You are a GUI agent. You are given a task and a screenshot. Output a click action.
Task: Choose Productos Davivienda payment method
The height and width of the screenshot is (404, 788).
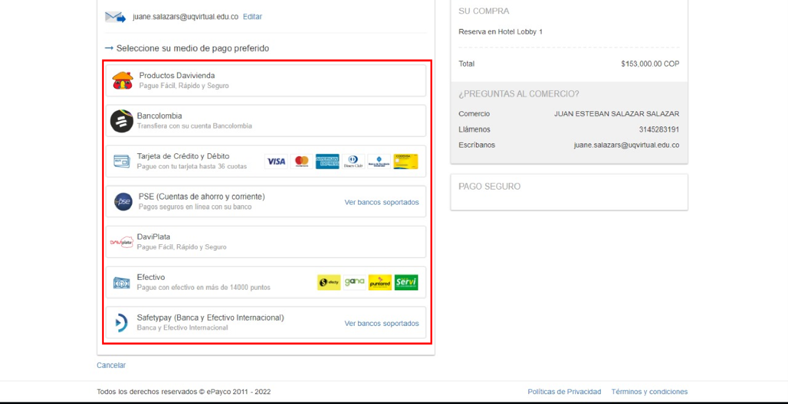click(266, 80)
